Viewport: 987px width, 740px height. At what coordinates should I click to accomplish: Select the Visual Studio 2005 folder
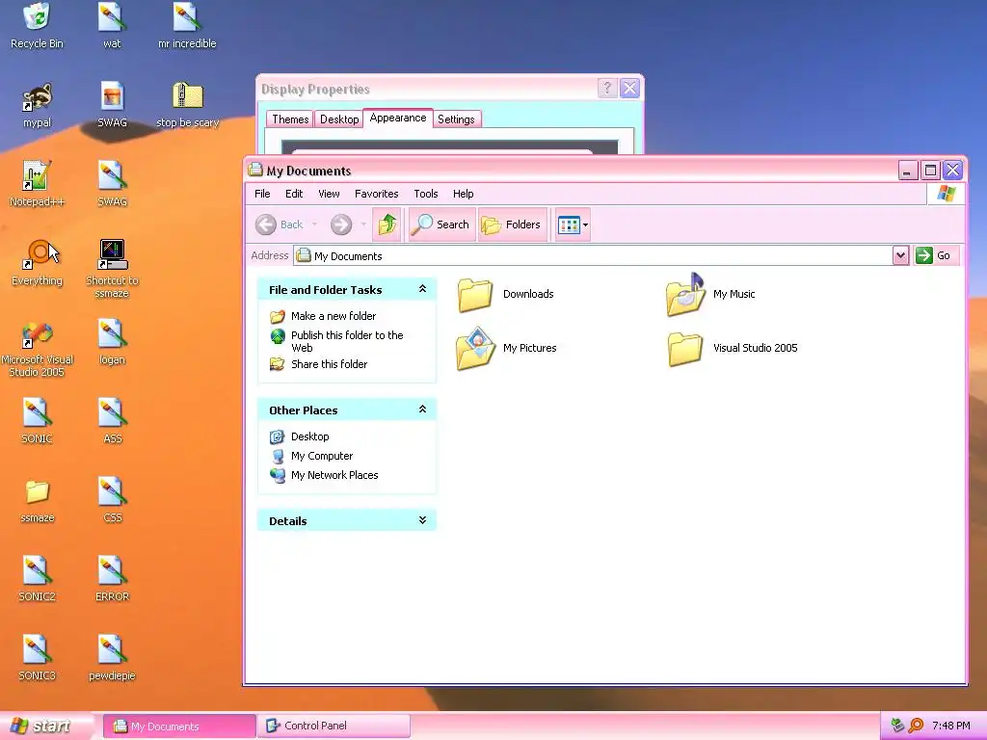click(x=734, y=348)
